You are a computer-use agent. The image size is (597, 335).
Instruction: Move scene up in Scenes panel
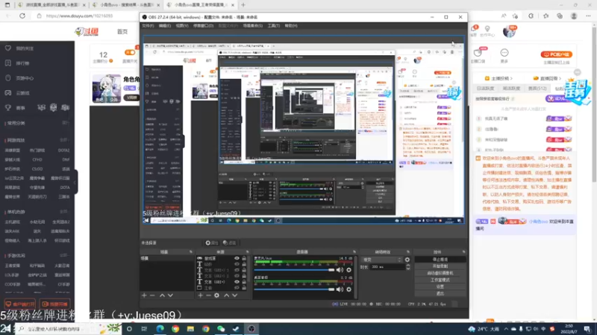(x=162, y=295)
